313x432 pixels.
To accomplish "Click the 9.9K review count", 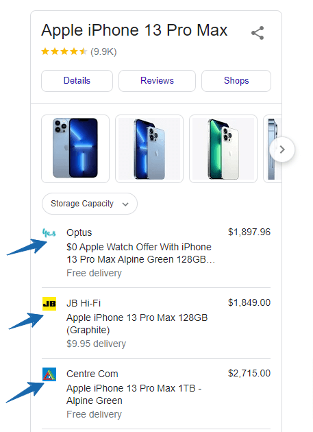I will [103, 52].
